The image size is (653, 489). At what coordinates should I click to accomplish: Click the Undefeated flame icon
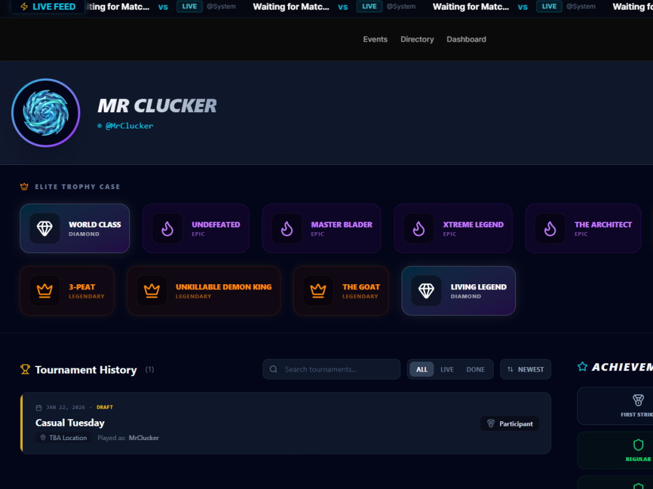pos(167,228)
